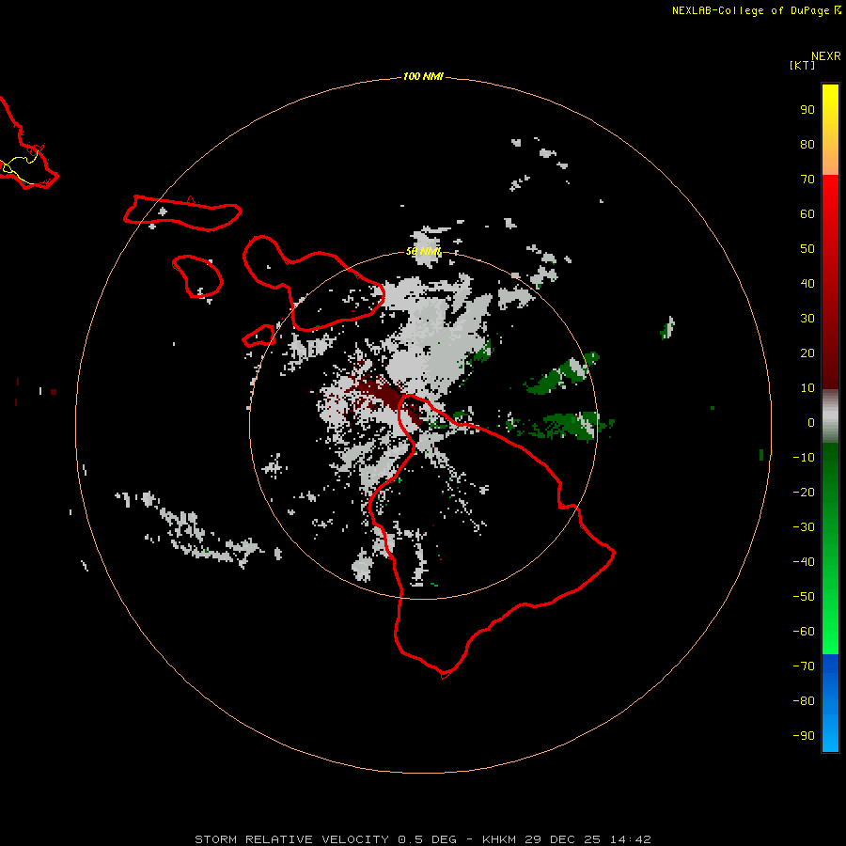
Task: Click the "[KT]" units label
Action: pyautogui.click(x=803, y=65)
